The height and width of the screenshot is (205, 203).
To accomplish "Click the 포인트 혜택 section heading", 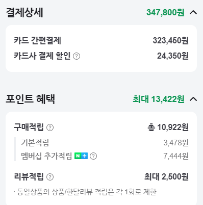I will point(31,99).
